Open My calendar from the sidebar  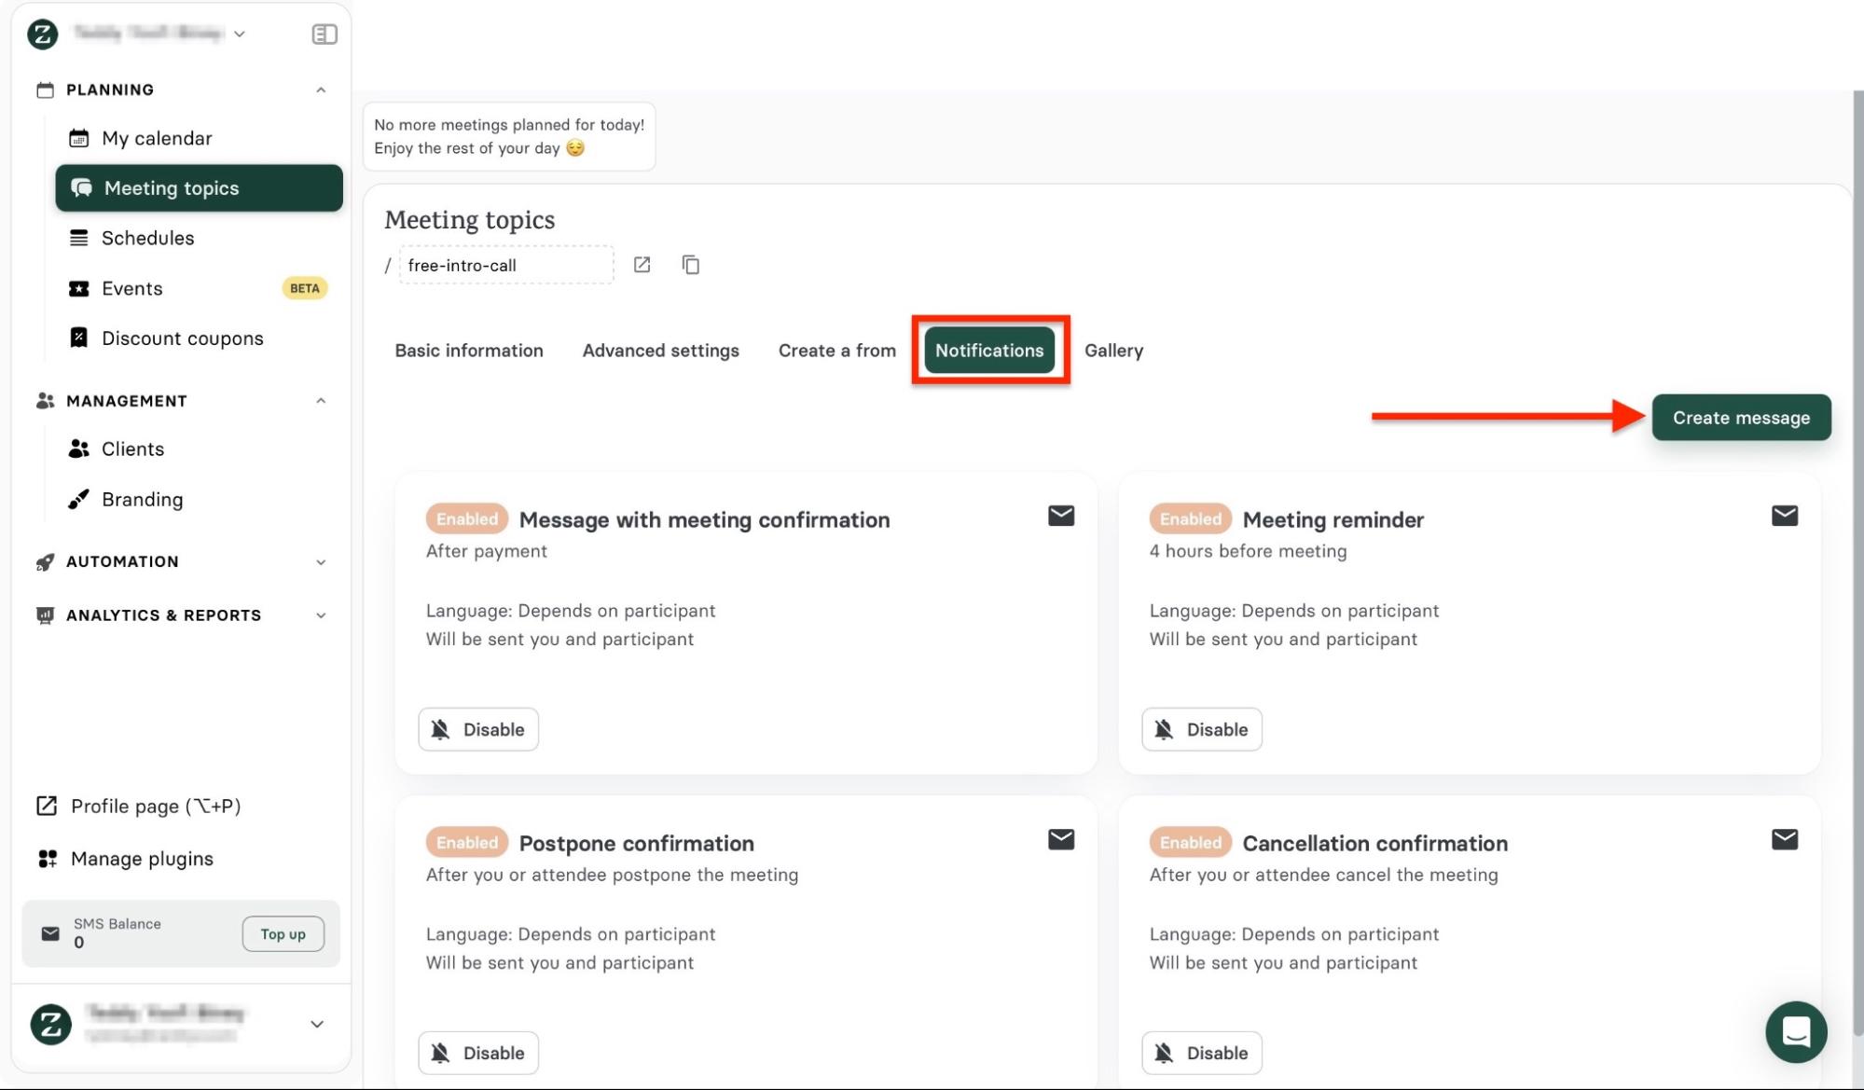(157, 138)
